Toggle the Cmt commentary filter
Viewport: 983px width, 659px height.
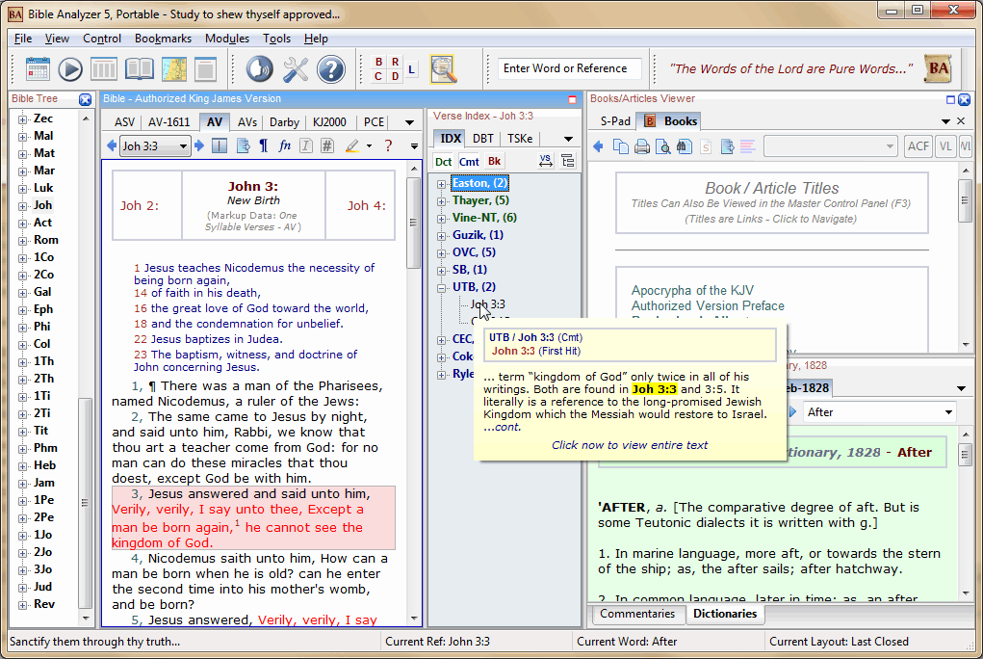tap(469, 161)
